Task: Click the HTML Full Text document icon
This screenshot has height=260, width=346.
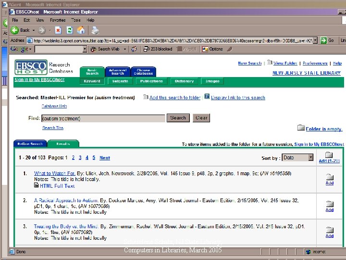Action: click(37, 185)
